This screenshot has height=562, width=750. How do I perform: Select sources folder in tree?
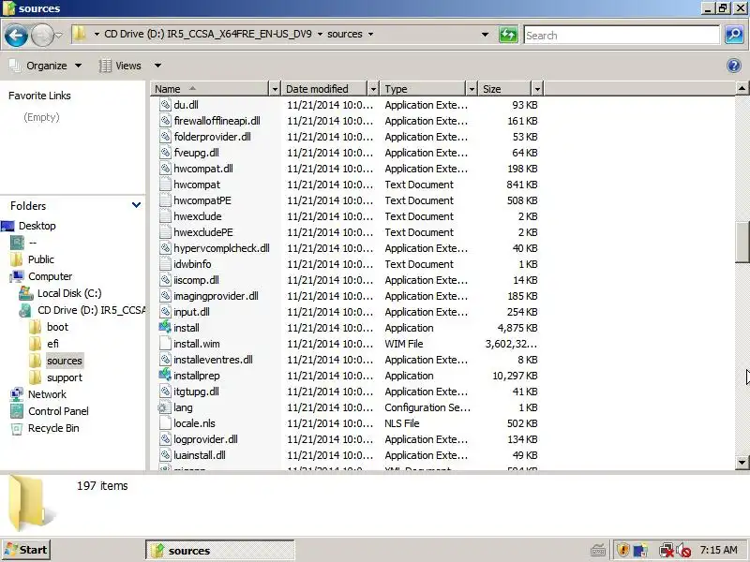(x=65, y=361)
